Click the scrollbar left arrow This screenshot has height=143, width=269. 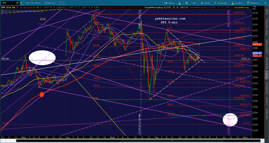click(x=17, y=141)
